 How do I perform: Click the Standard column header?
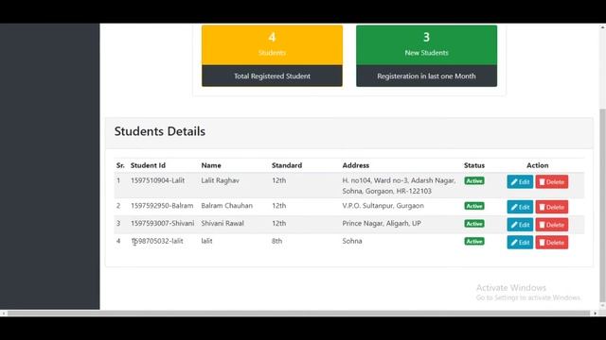pos(287,165)
